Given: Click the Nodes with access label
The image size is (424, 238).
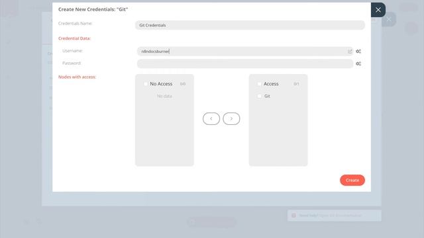Looking at the screenshot, I should tap(77, 77).
